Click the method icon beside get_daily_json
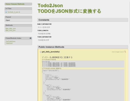Screen dimensions: 130x101 coord(41,52)
